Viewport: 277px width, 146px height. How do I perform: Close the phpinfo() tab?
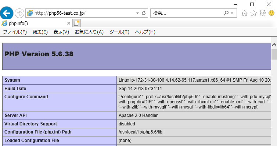click(x=69, y=23)
